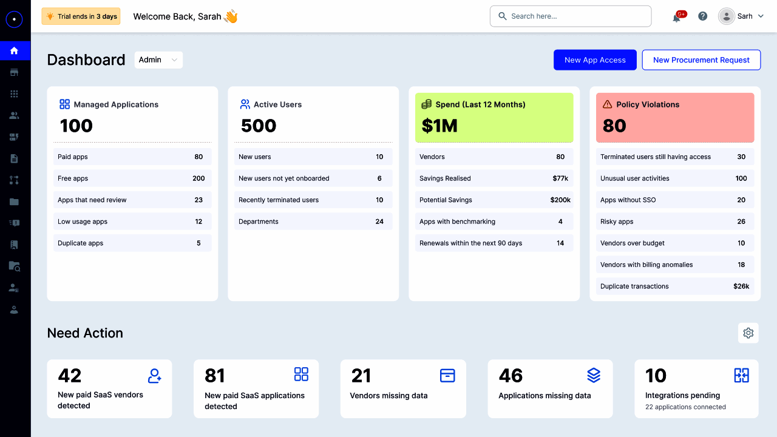The height and width of the screenshot is (437, 777).
Task: Click New Procurement Request button
Action: tap(701, 59)
